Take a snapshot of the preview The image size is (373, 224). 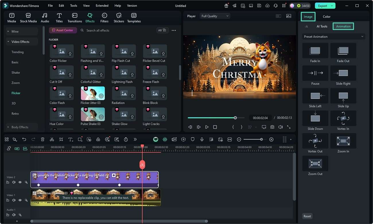click(272, 127)
